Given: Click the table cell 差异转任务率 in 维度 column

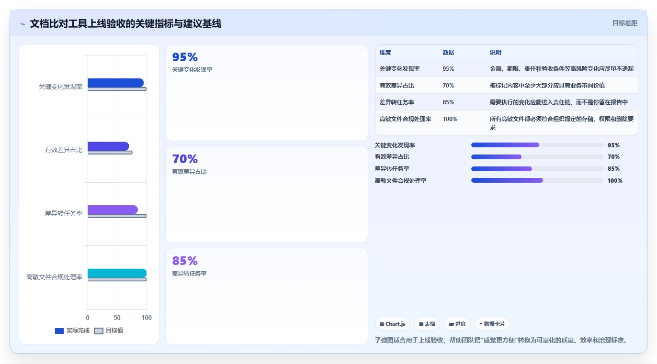Looking at the screenshot, I should (x=396, y=102).
